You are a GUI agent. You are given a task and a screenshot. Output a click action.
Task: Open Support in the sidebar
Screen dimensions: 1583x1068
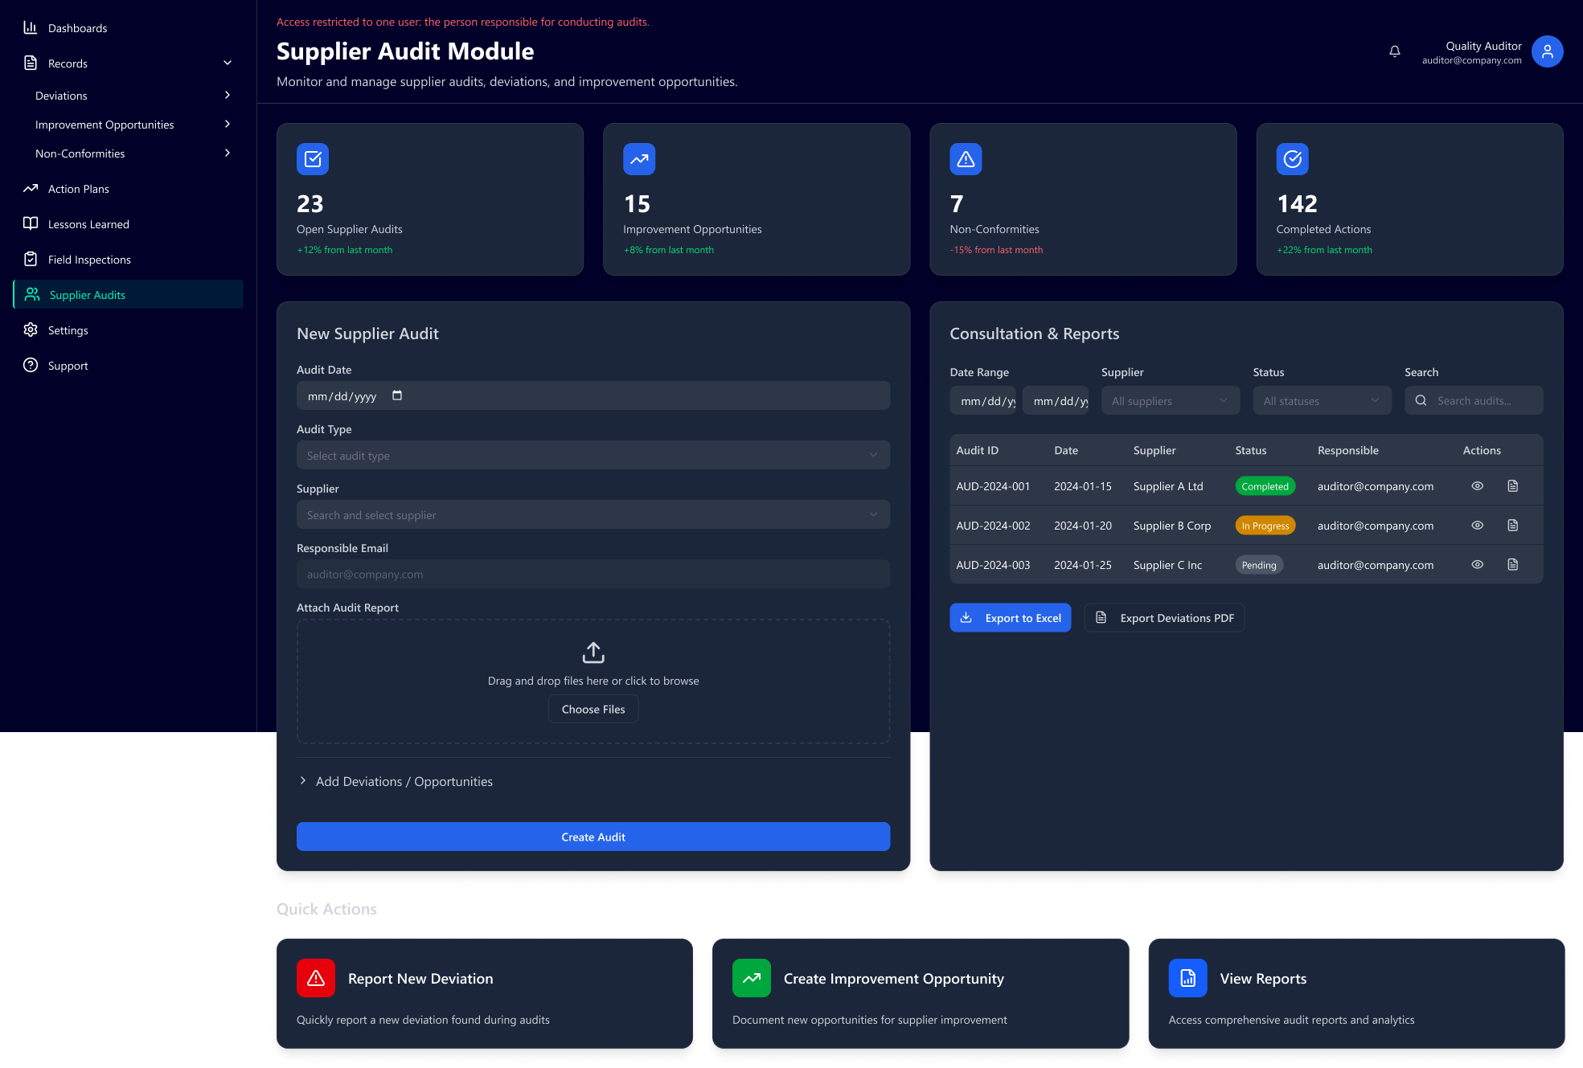point(129,365)
